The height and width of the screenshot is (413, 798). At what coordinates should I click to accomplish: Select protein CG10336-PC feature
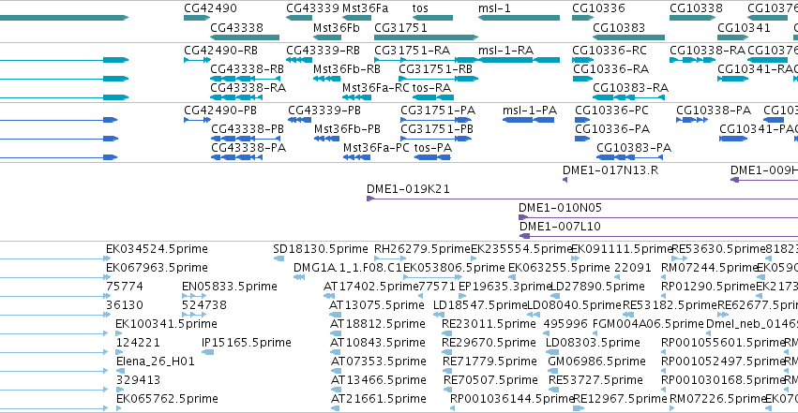(582, 120)
